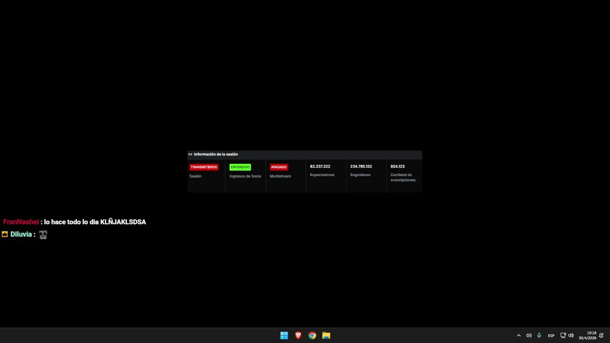
Task: Open the notification bell icon
Action: (x=601, y=335)
